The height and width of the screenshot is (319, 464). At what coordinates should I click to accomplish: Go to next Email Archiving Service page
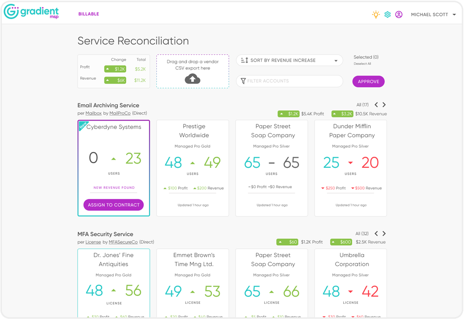(384, 105)
